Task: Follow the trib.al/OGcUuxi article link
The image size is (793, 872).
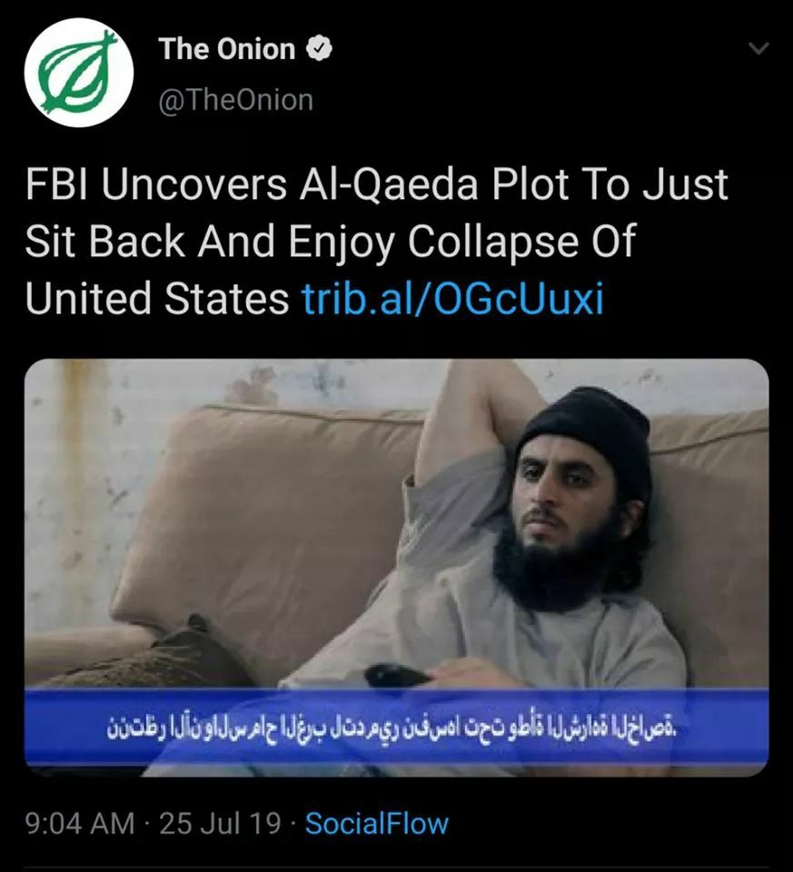Action: [452, 299]
